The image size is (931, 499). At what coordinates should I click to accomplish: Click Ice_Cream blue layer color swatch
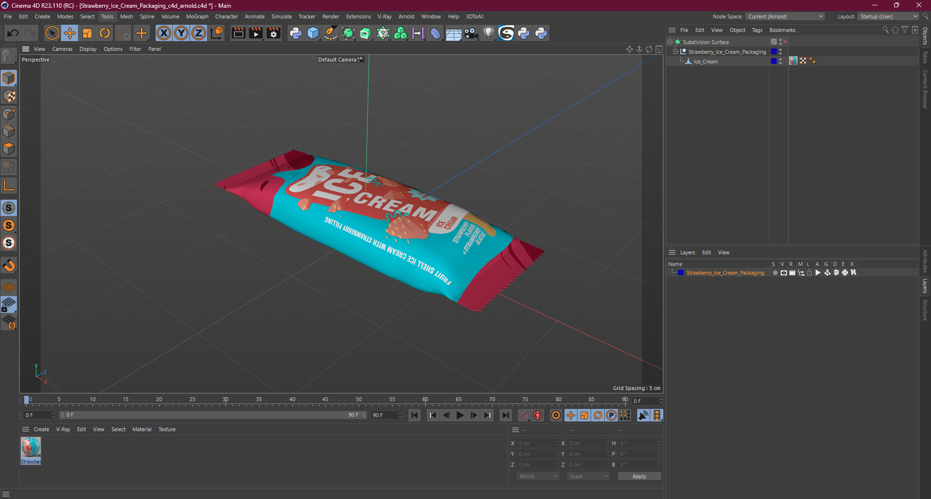[773, 61]
